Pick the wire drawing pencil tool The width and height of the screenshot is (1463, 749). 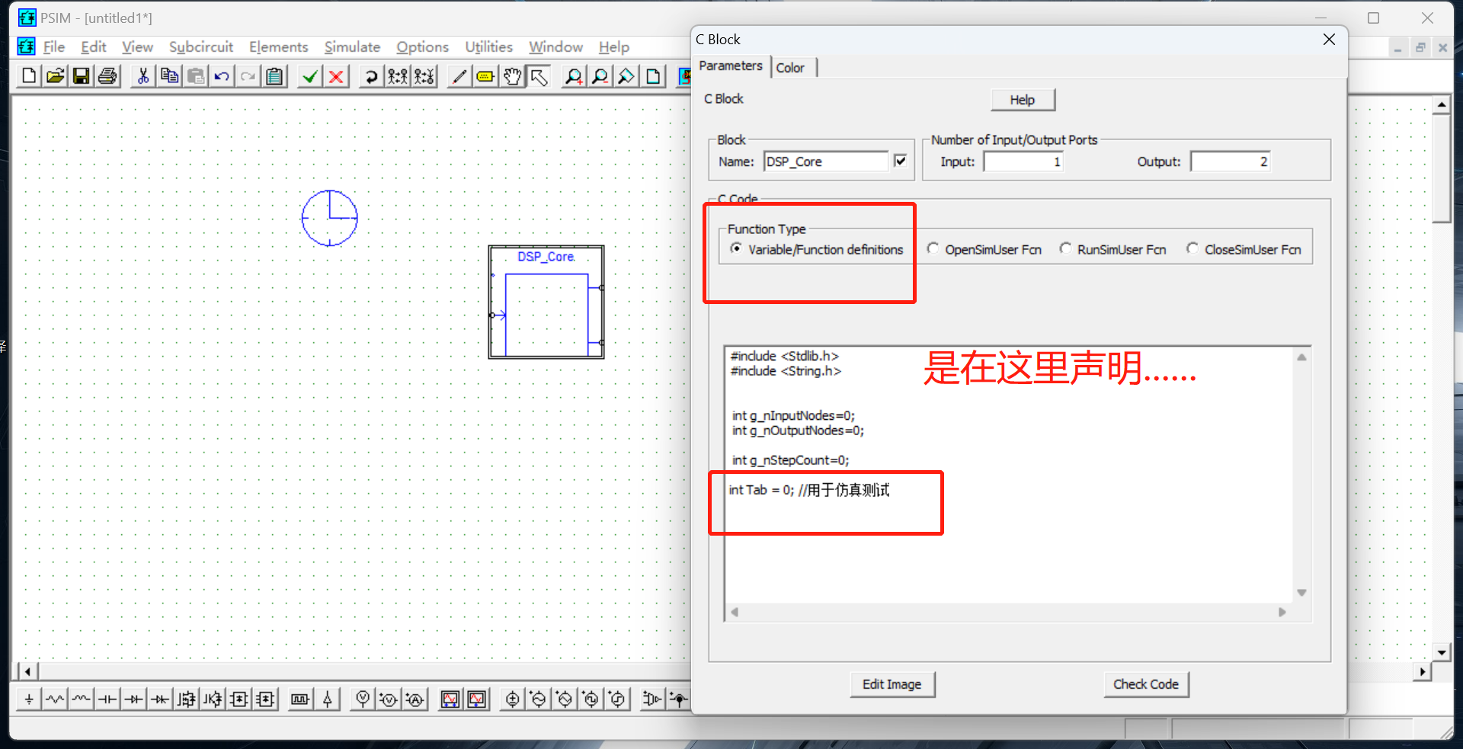458,76
